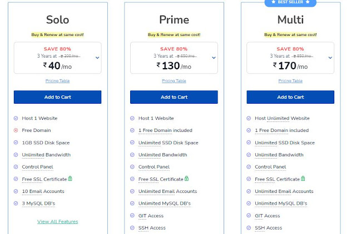This screenshot has height=234, width=356.
Task: Click the green SSL lock icon in Solo plan
Action: point(70,179)
